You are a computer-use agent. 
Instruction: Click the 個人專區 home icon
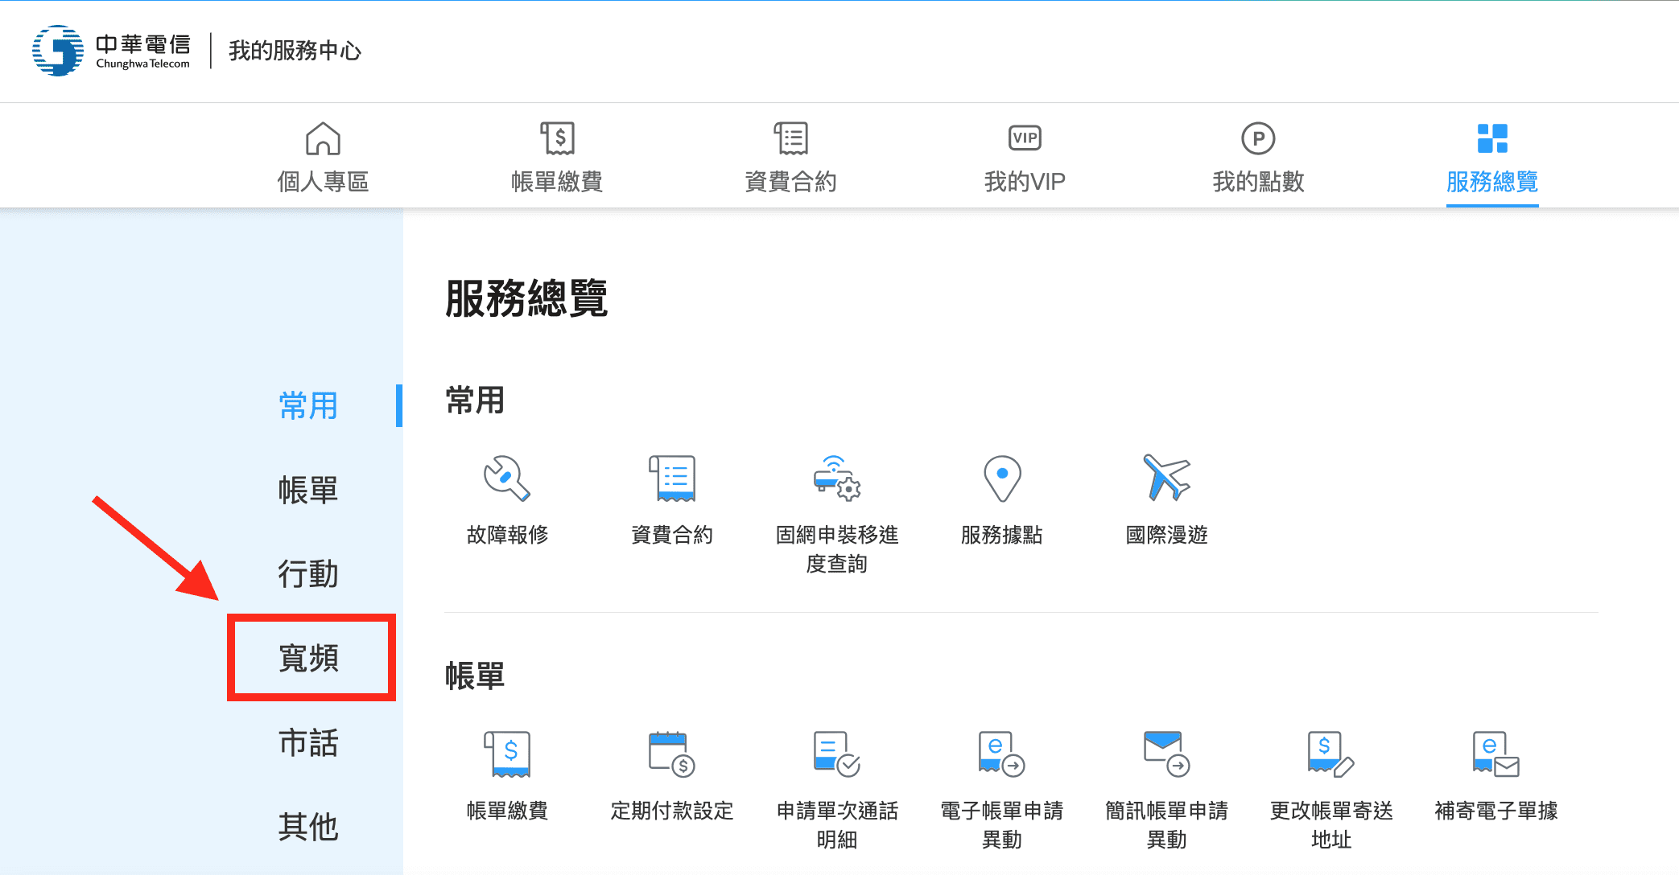tap(323, 138)
